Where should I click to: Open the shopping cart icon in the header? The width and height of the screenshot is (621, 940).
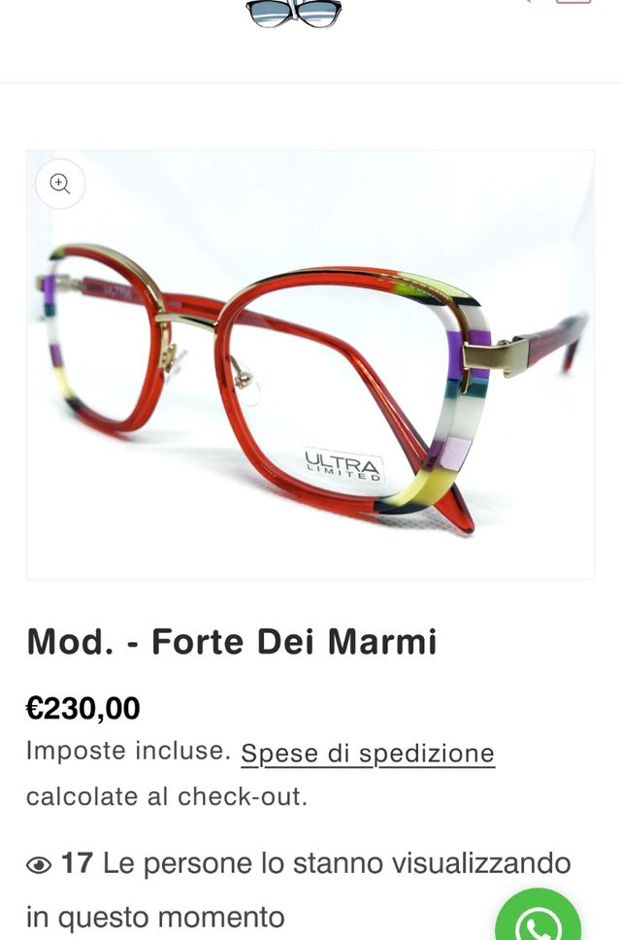point(573,2)
